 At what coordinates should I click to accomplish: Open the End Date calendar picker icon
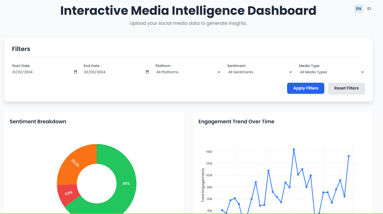[147, 72]
